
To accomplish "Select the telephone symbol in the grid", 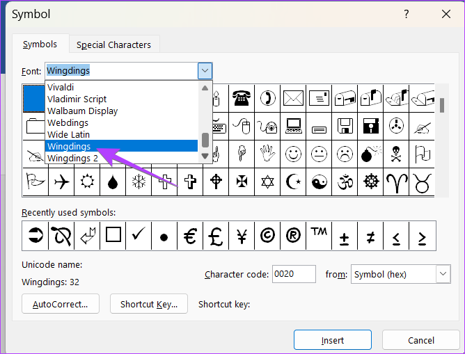I will (242, 98).
